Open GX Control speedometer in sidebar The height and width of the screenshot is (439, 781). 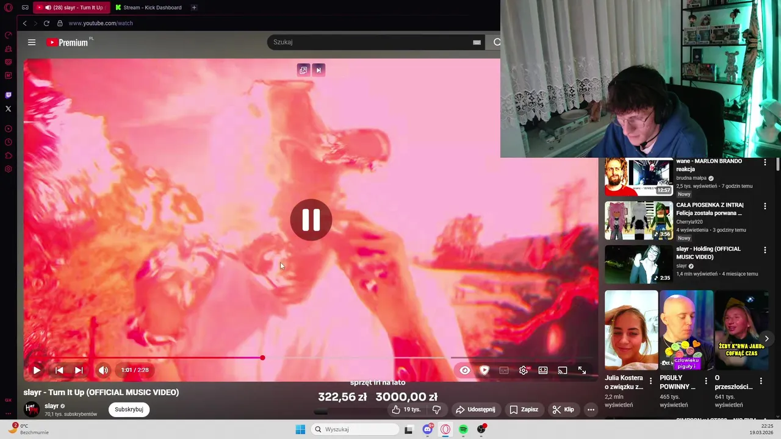click(9, 35)
